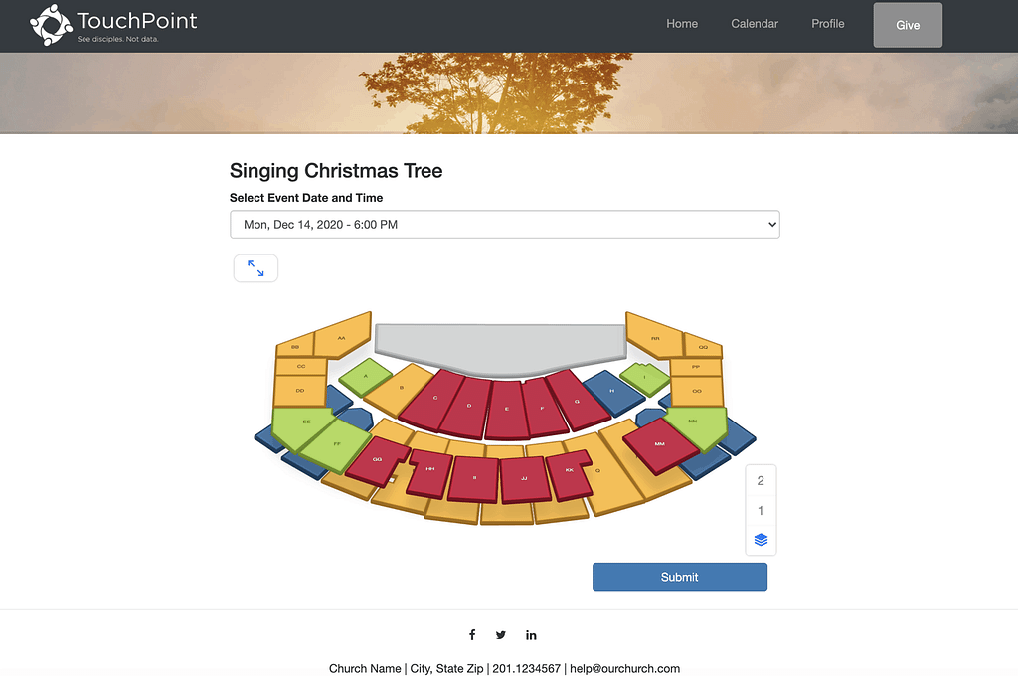Select green section A near stage
Viewport: 1018px width, 676px height.
click(365, 377)
